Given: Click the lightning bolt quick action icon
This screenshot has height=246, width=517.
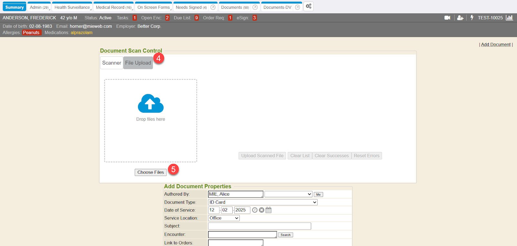Looking at the screenshot, I should coord(472,18).
